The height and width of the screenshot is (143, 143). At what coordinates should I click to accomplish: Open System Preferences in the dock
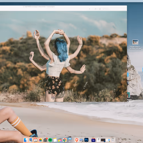click(45, 140)
